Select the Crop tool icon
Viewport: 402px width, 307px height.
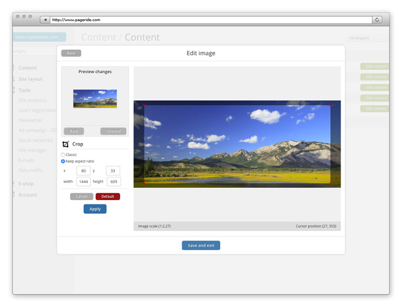pos(66,144)
